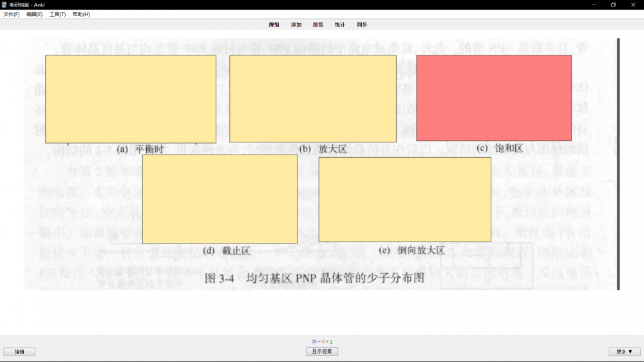Click the caption 图 3-4 均匀基区 PNP 晶体管的少子分布图
Screen dimensions: 644x362
(314, 278)
